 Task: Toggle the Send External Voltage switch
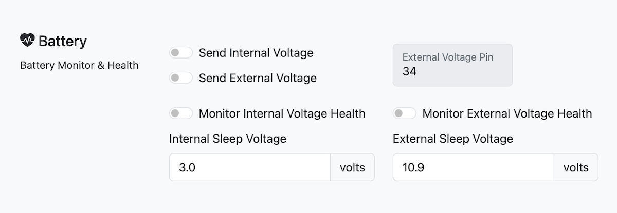pyautogui.click(x=181, y=78)
